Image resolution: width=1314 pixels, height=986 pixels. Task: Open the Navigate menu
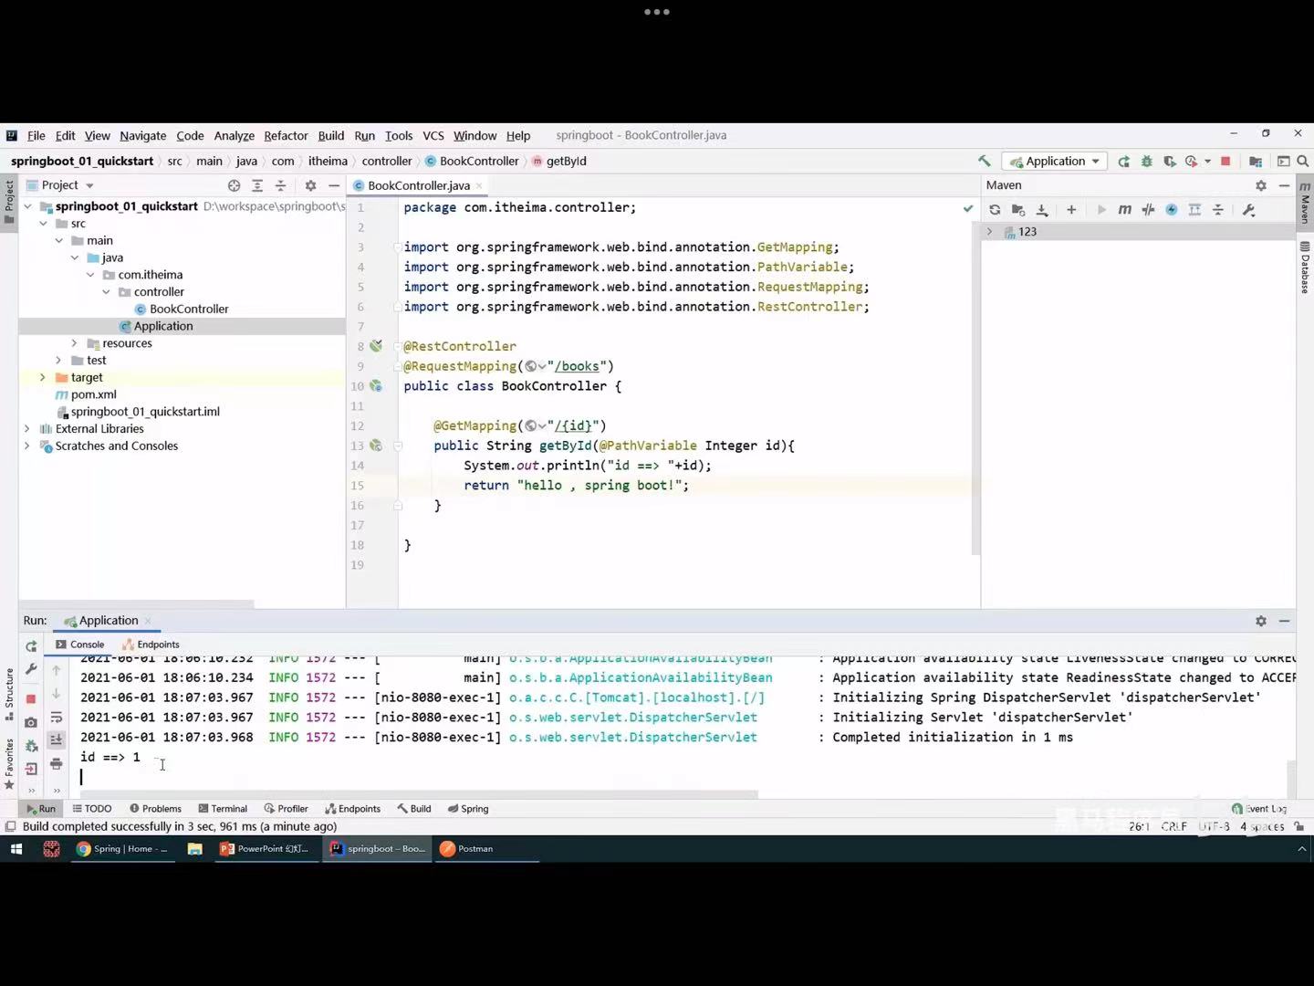click(x=143, y=135)
